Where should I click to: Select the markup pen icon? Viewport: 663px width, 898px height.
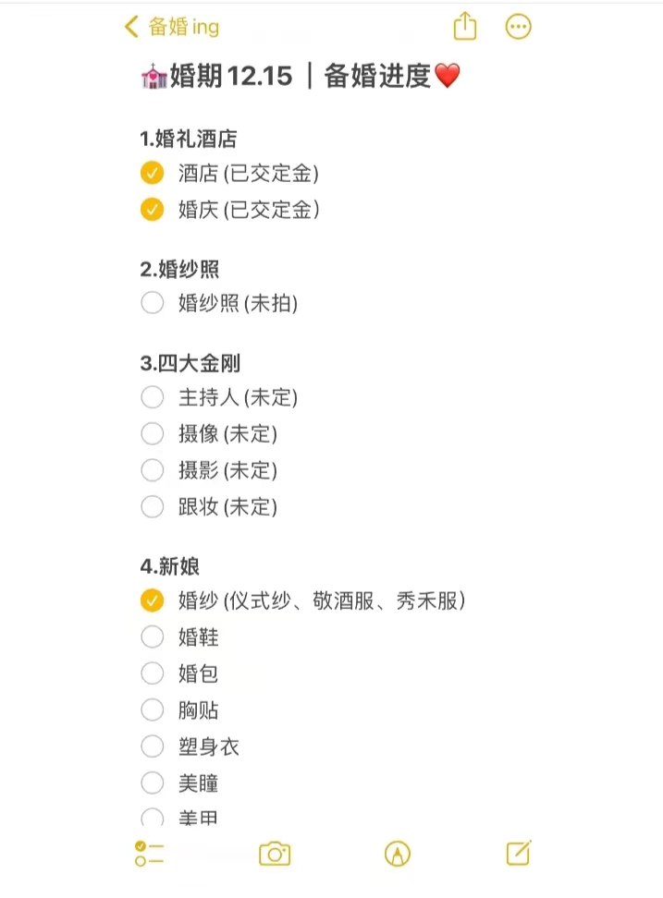(397, 854)
